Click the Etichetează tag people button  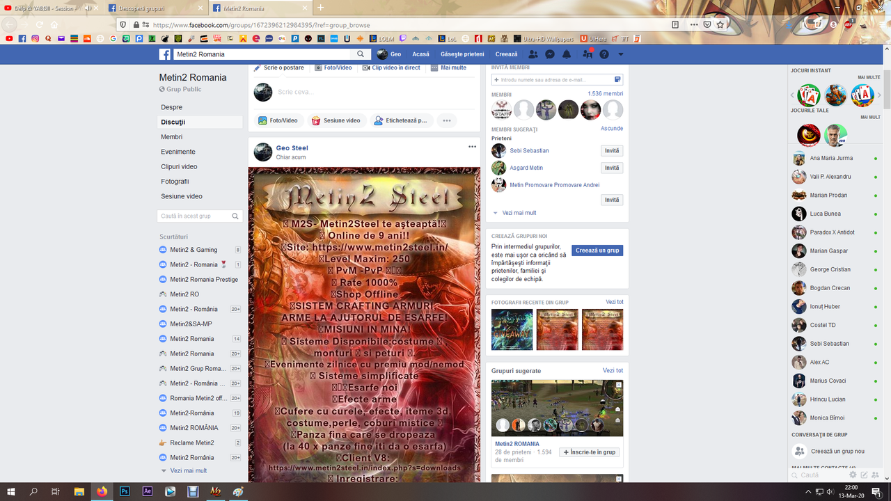(x=401, y=120)
